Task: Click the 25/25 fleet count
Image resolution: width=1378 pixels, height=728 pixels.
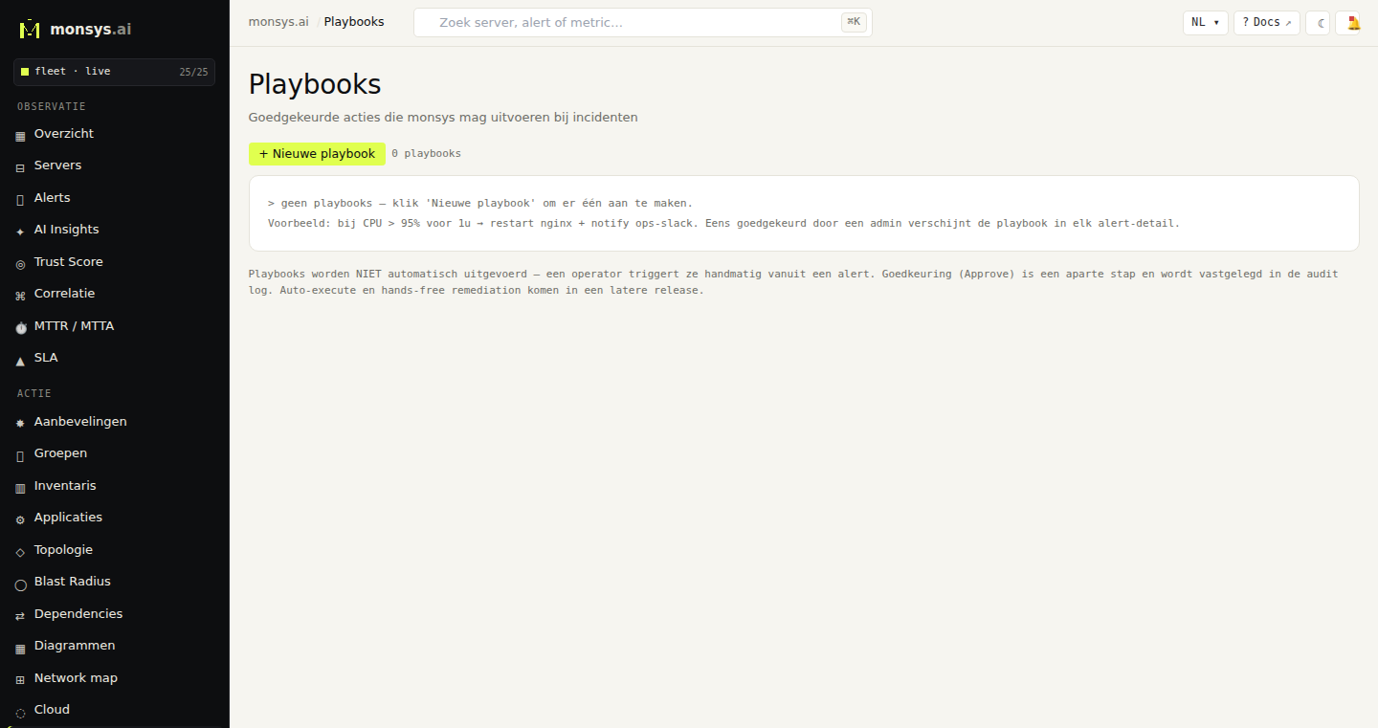Action: coord(193,72)
